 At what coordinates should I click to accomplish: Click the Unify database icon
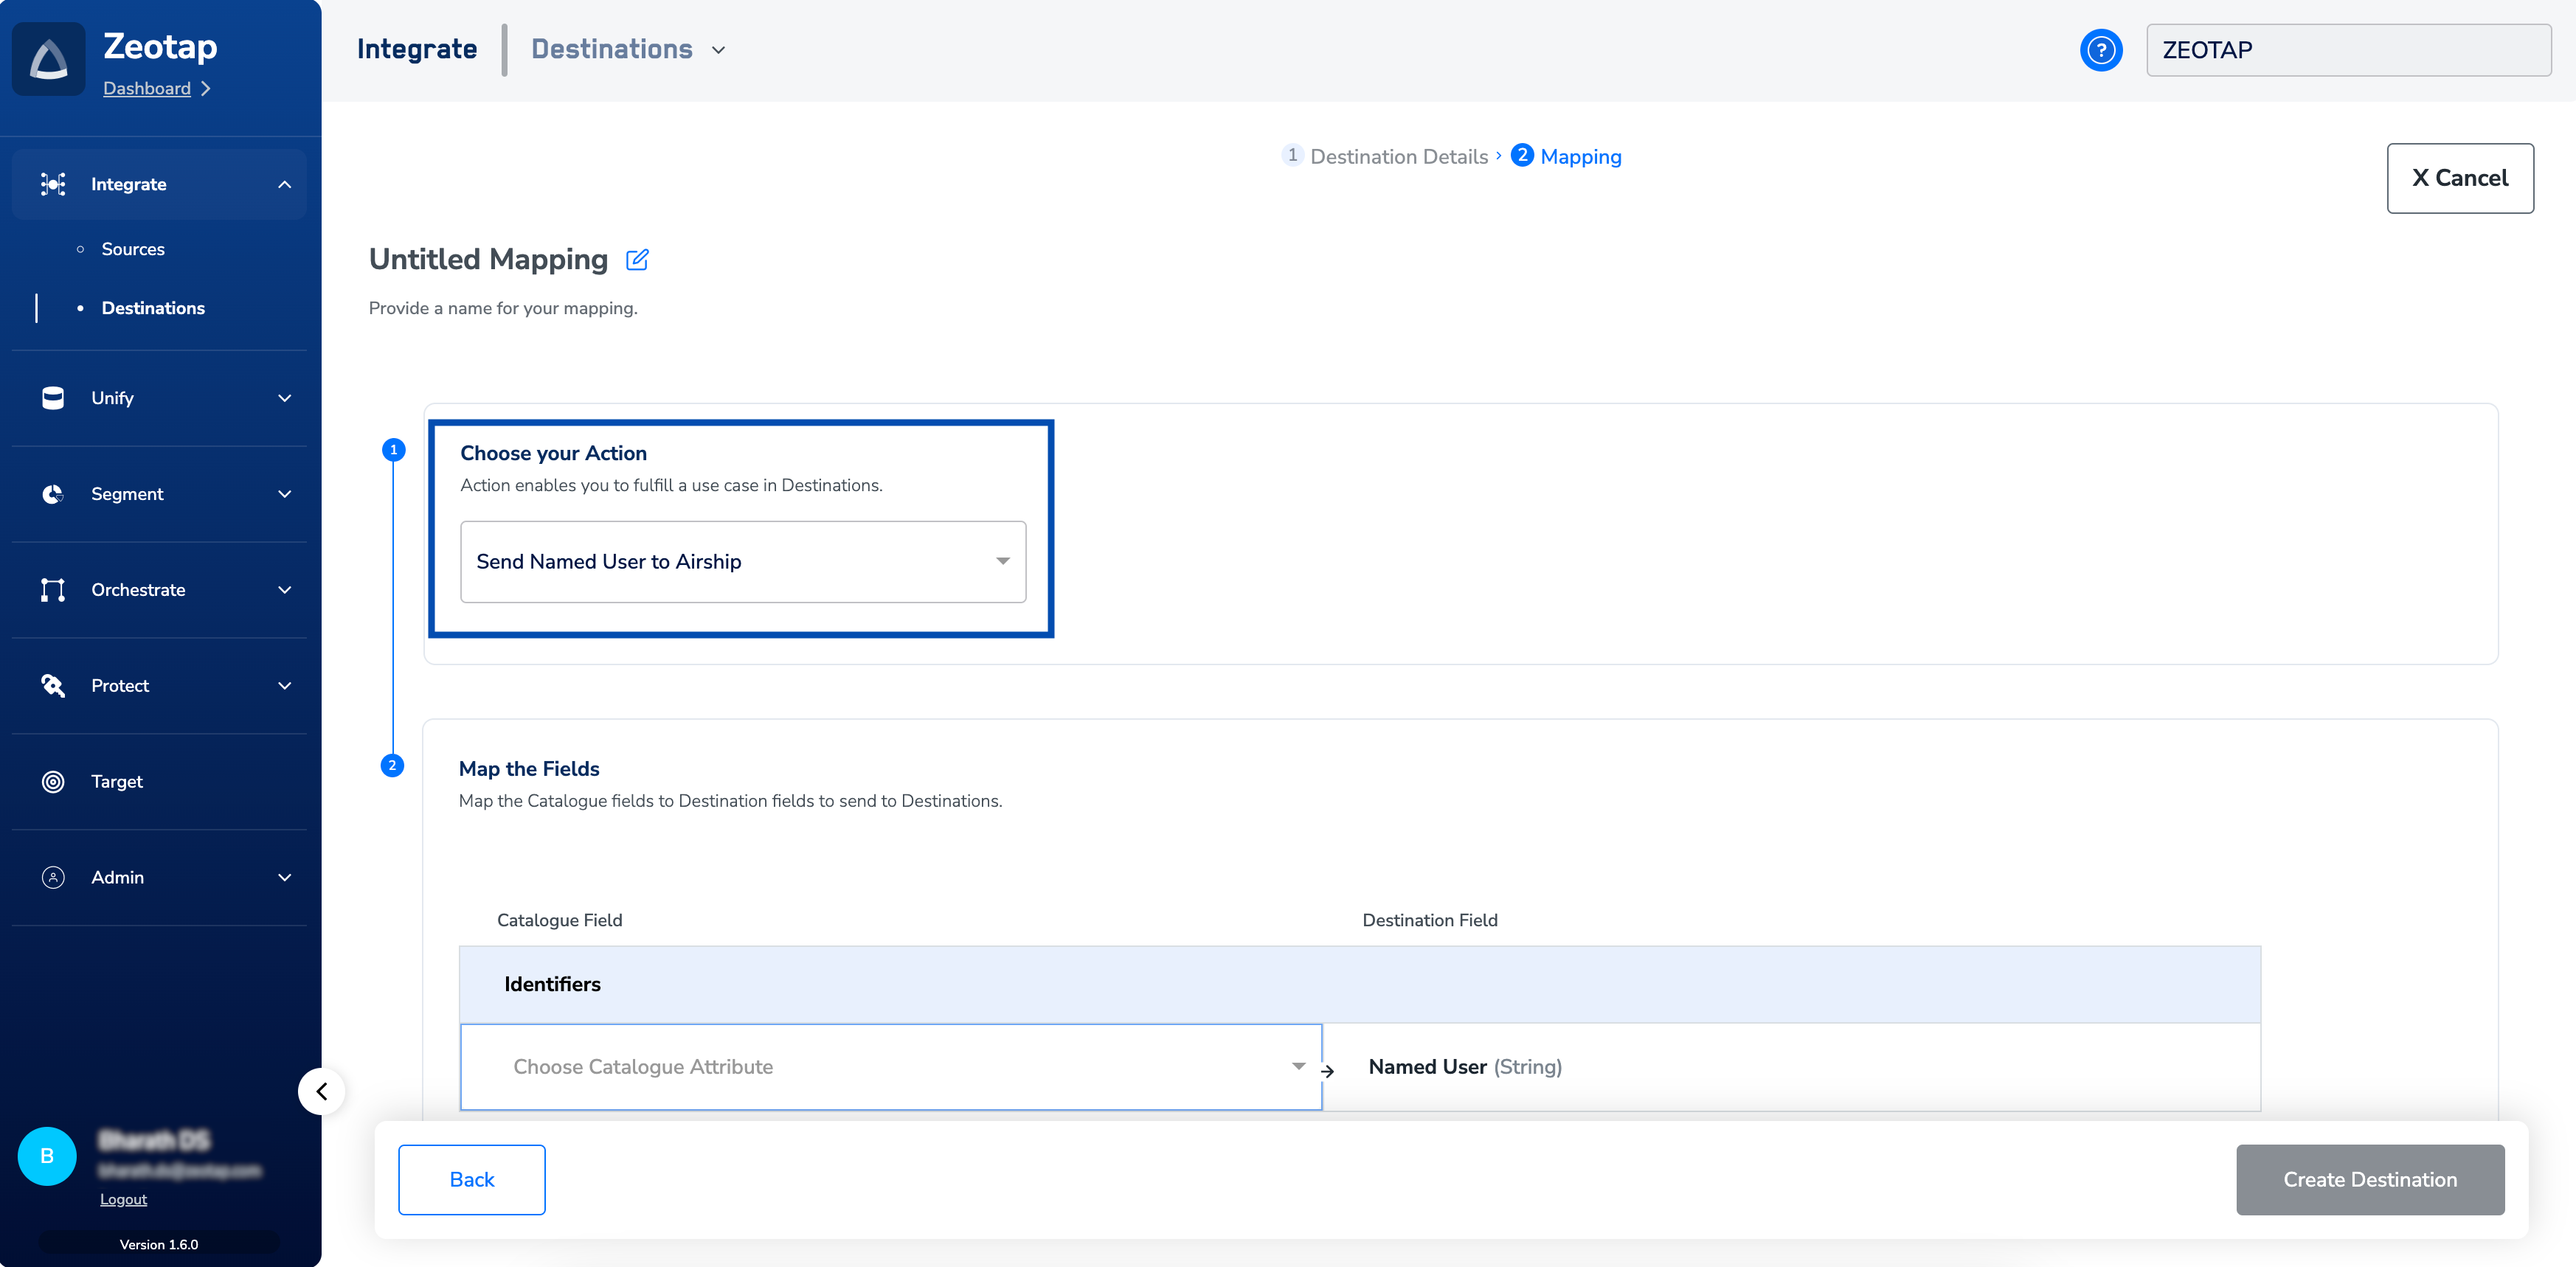point(53,398)
